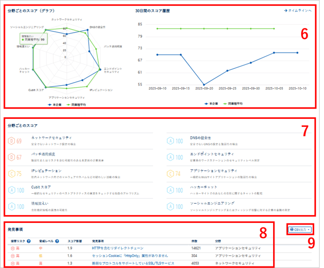Click the C grade hexagon for IPレピュテーション
The image size is (324, 268).
click(x=12, y=173)
